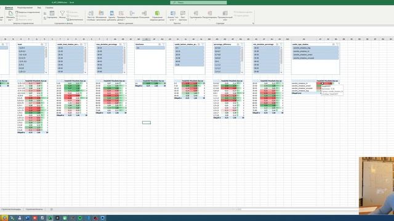Click Forecast Sheet (Лист прогноза)
Viewport: 394px width, 221px height.
[183, 16]
